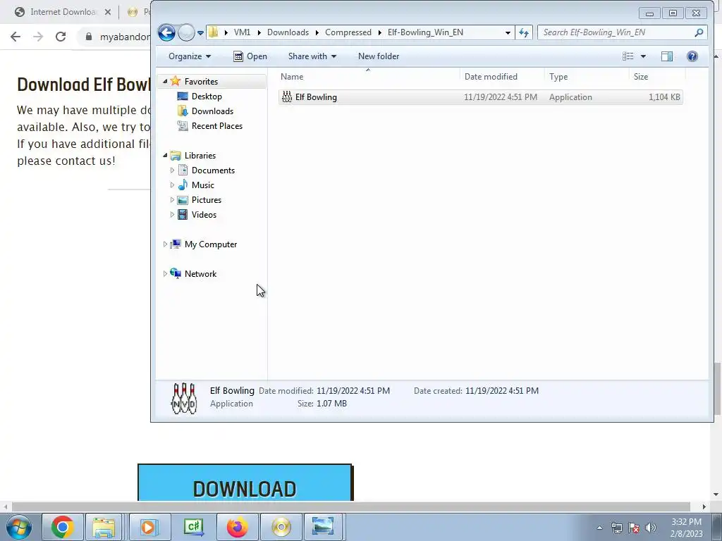Expand the Pictures library
Viewport: 722px width, 541px height.
tap(172, 199)
